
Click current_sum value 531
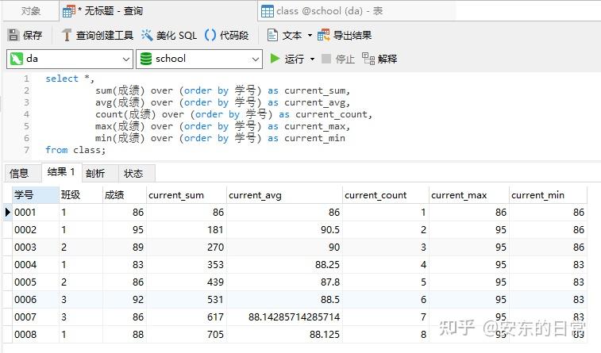[x=215, y=299]
